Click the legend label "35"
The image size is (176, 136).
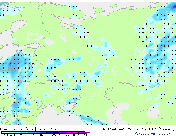(67, 135)
